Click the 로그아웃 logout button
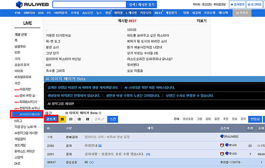Image resolution: width=265 pixels, height=168 pixels. [255, 5]
